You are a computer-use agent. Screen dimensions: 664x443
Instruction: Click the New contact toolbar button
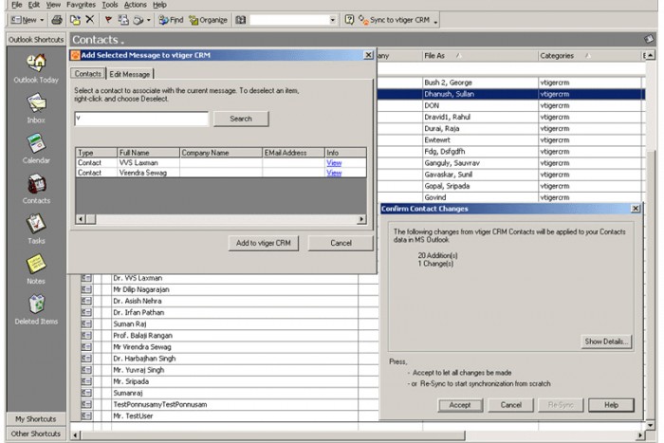pyautogui.click(x=24, y=20)
